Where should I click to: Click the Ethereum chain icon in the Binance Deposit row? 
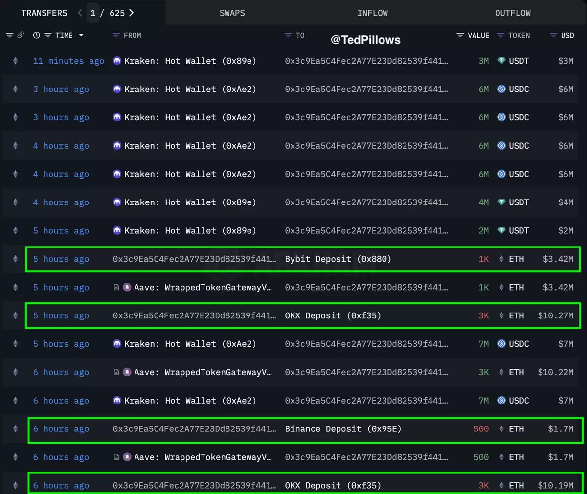[15, 429]
